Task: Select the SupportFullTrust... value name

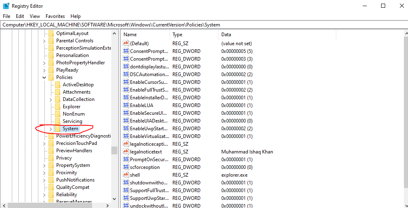Action: click(149, 190)
